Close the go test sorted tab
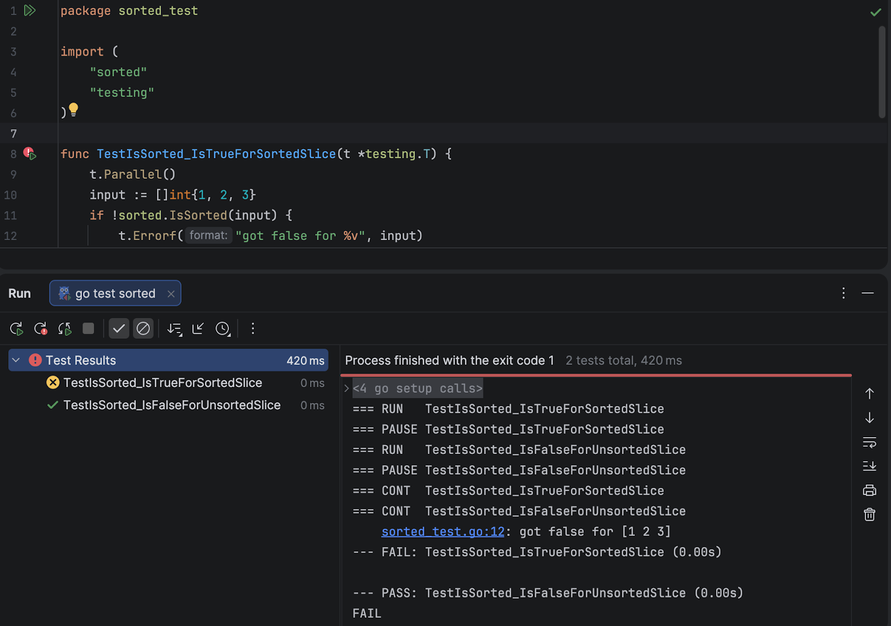Screen dimensions: 891x626 pos(171,294)
